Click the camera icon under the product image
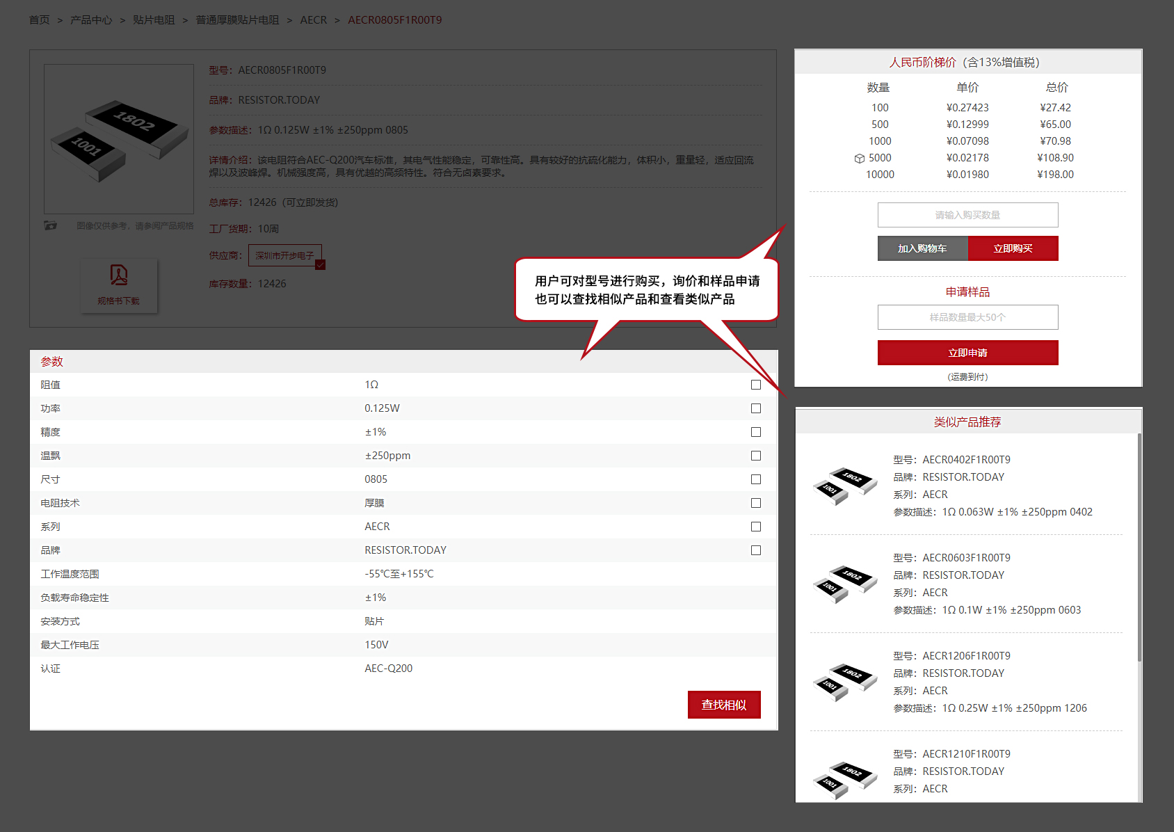 tap(50, 225)
